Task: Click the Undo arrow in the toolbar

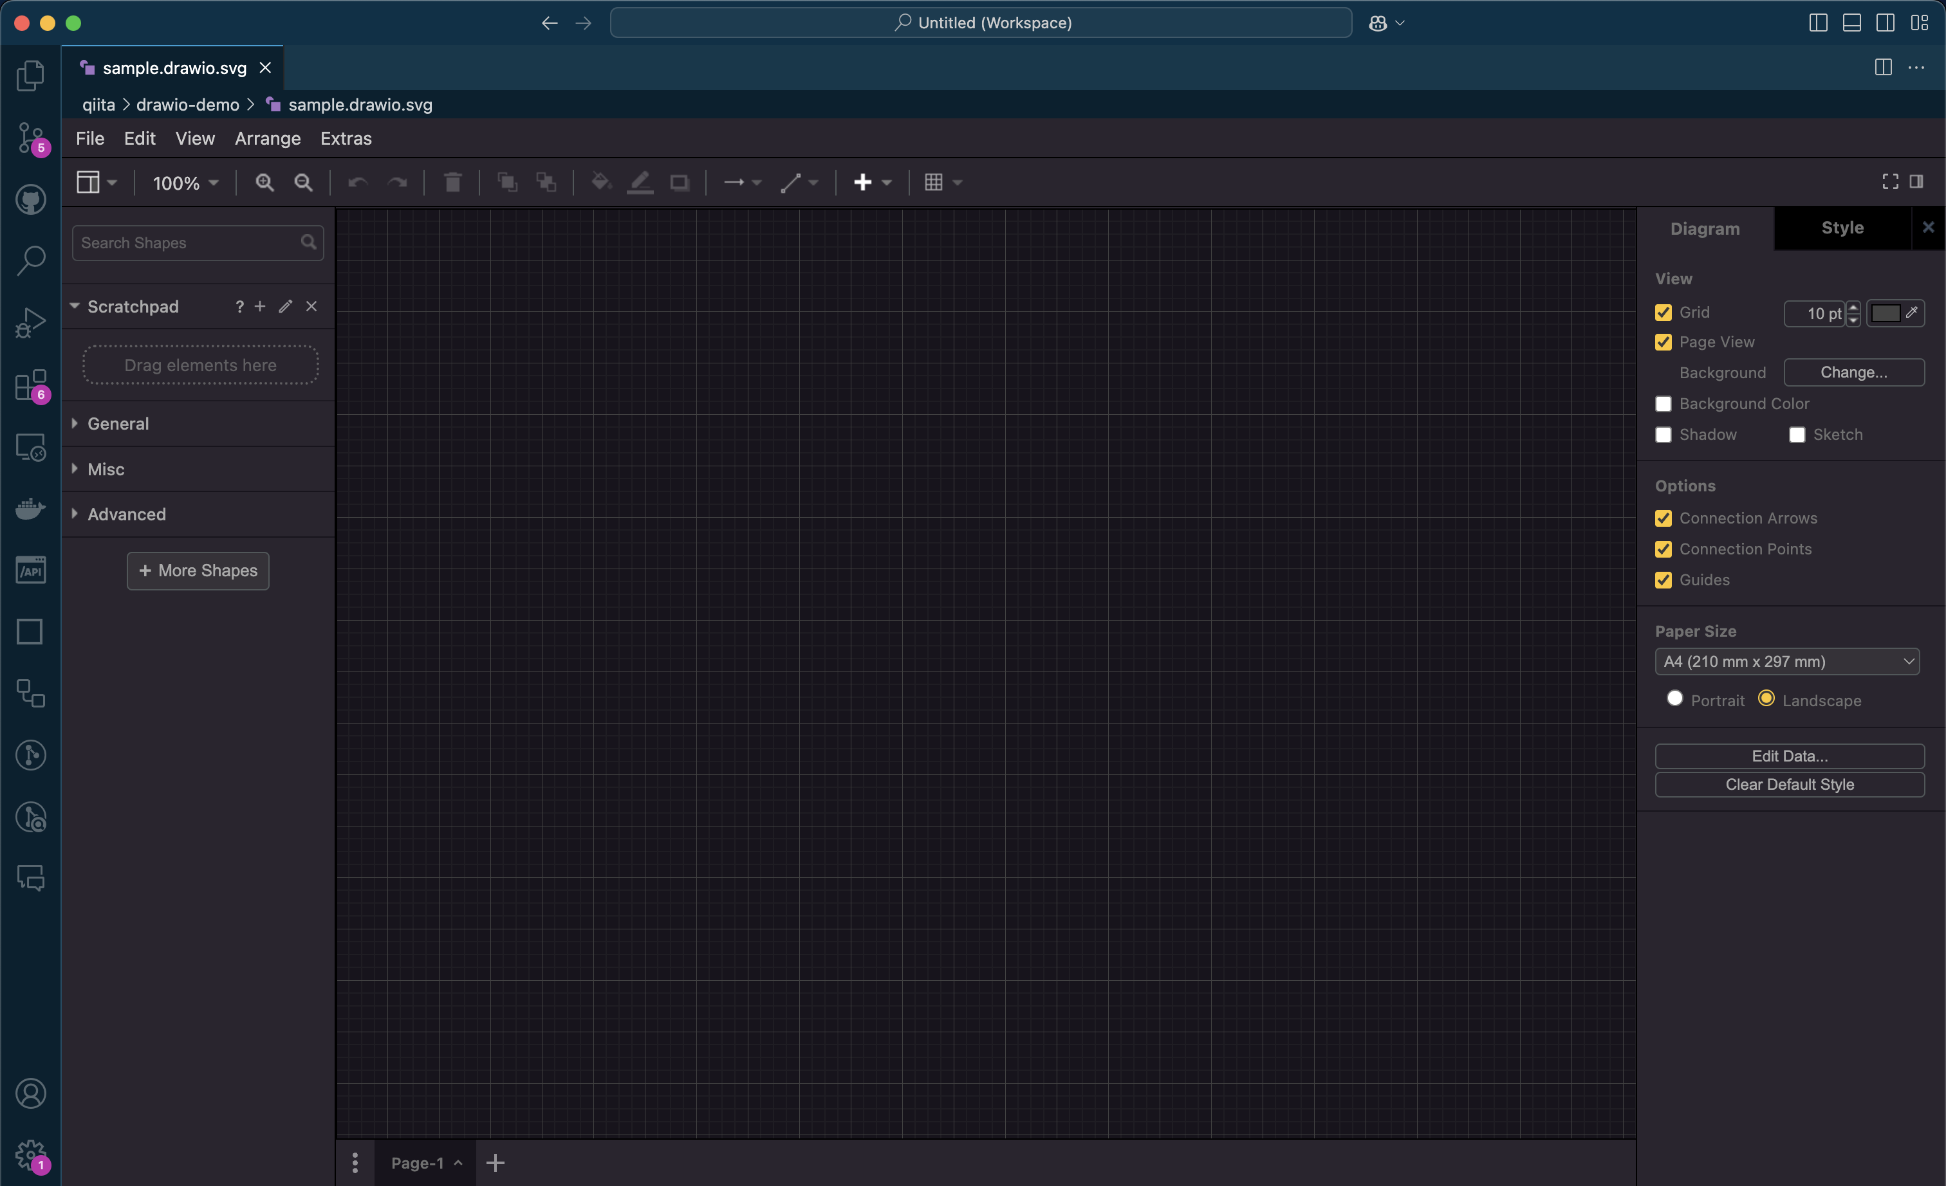Action: (x=357, y=182)
